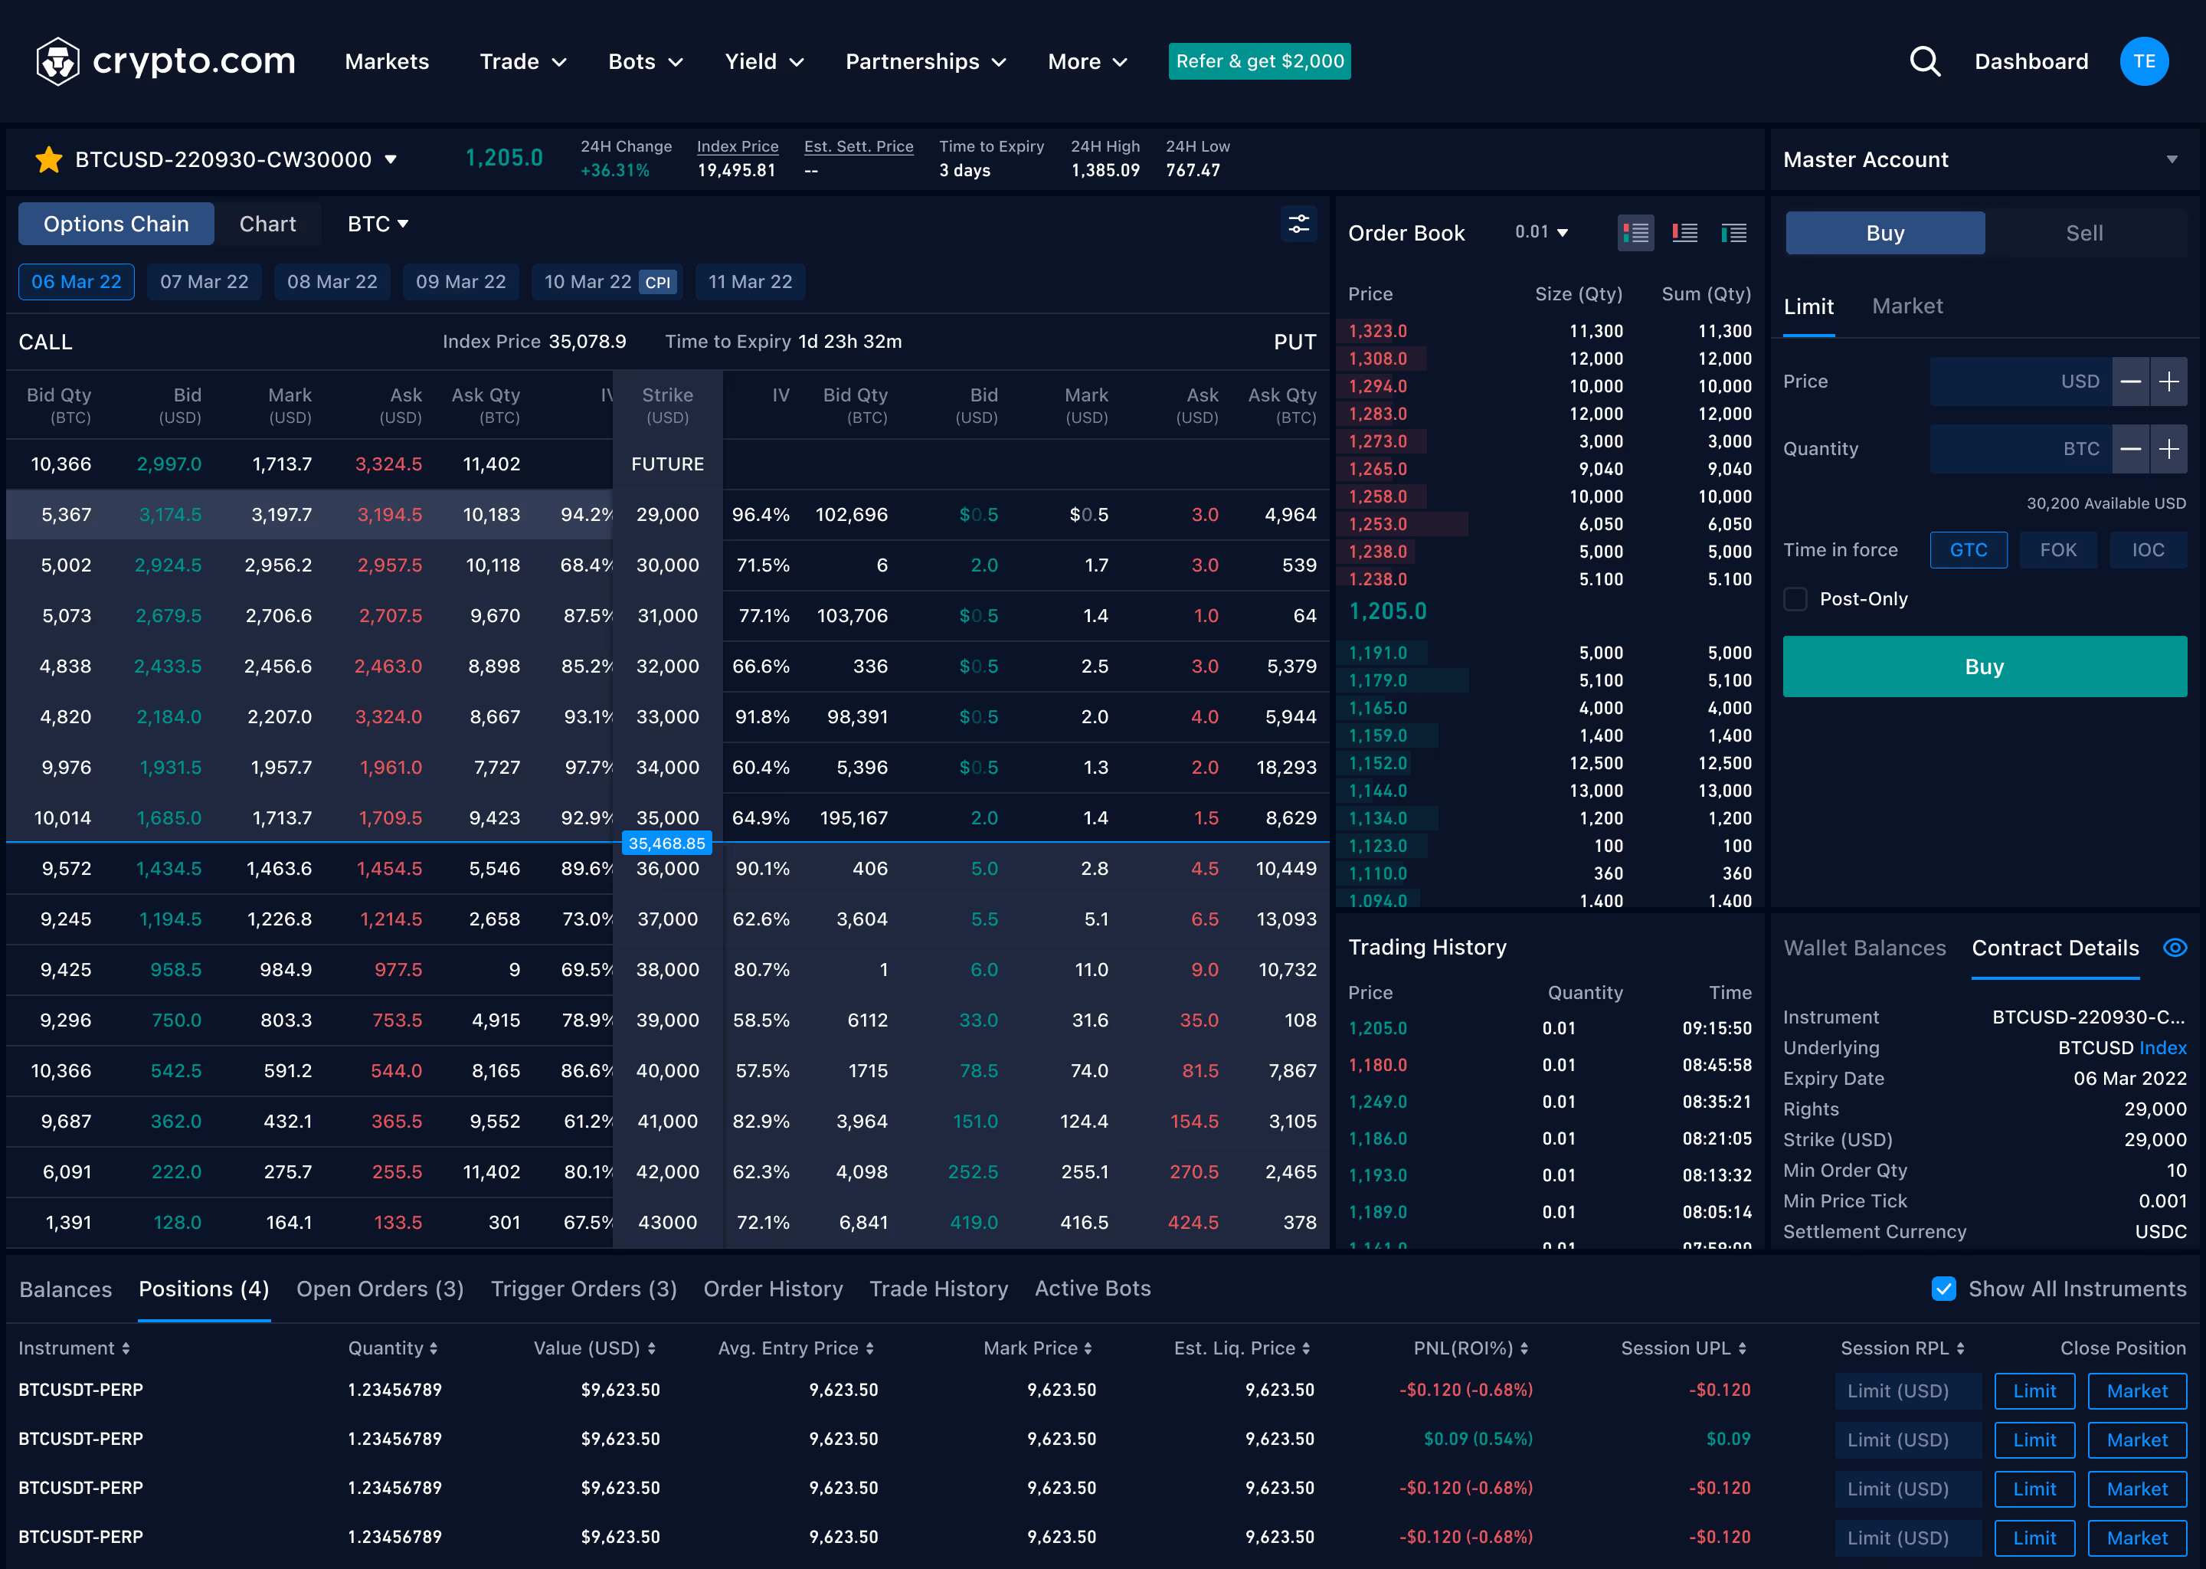Sort positions by Mark Price

click(1037, 1348)
